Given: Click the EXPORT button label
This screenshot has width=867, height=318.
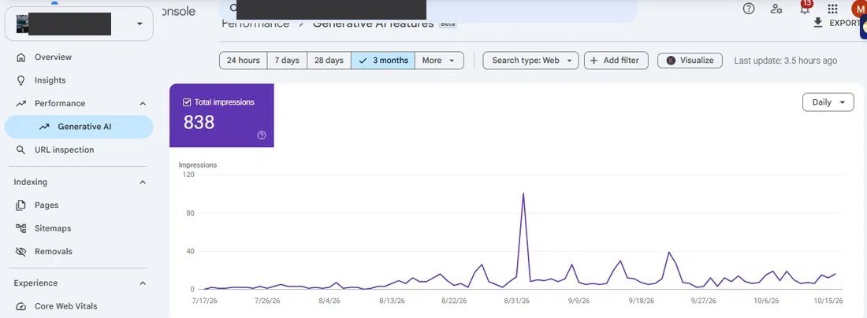Looking at the screenshot, I should (x=844, y=23).
